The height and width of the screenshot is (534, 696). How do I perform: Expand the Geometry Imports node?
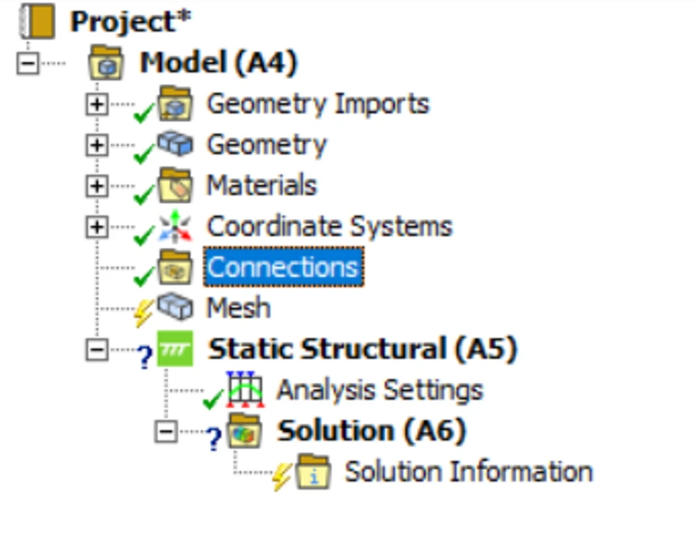(96, 104)
